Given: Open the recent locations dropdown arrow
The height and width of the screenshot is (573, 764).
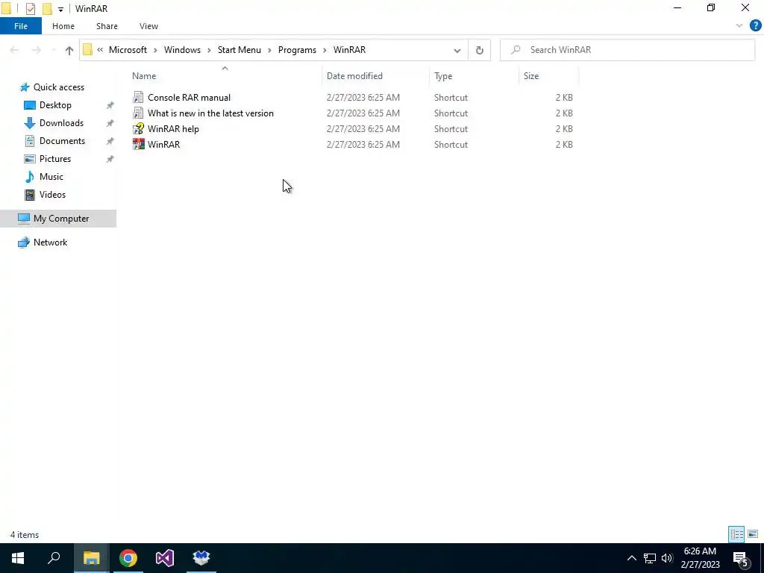Looking at the screenshot, I should coord(54,50).
